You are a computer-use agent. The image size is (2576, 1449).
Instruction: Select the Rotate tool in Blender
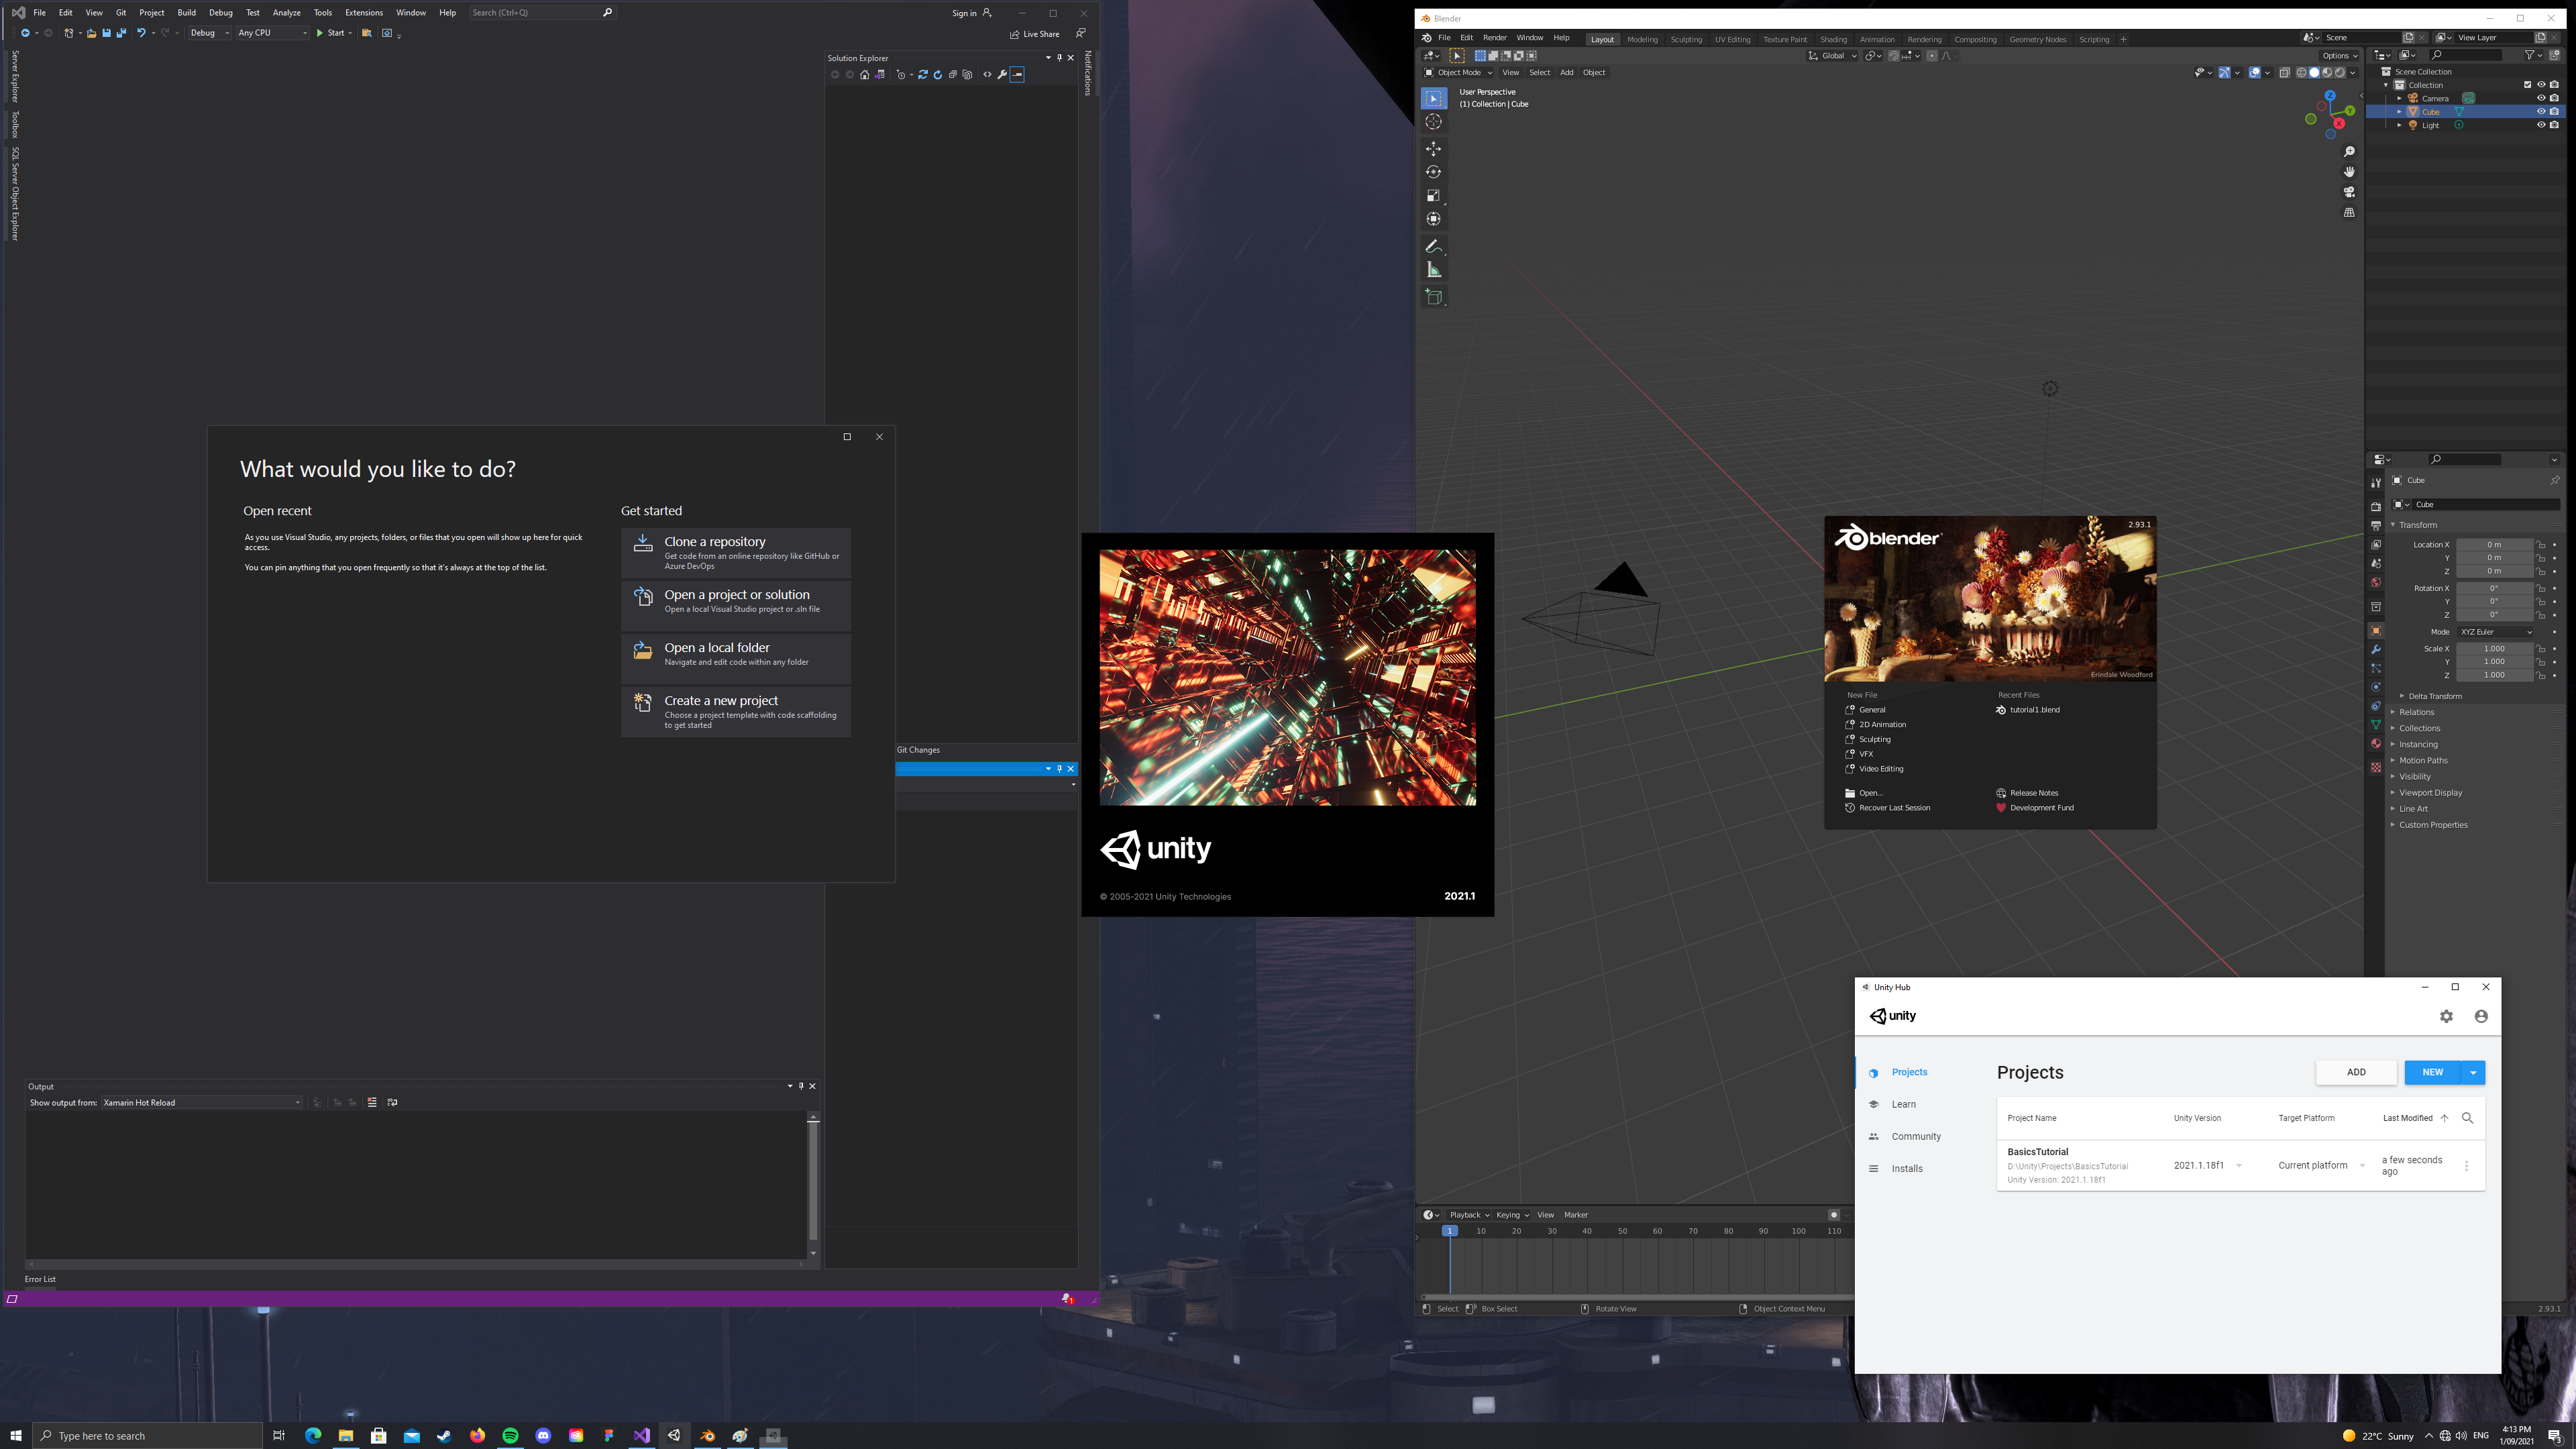tap(1433, 172)
